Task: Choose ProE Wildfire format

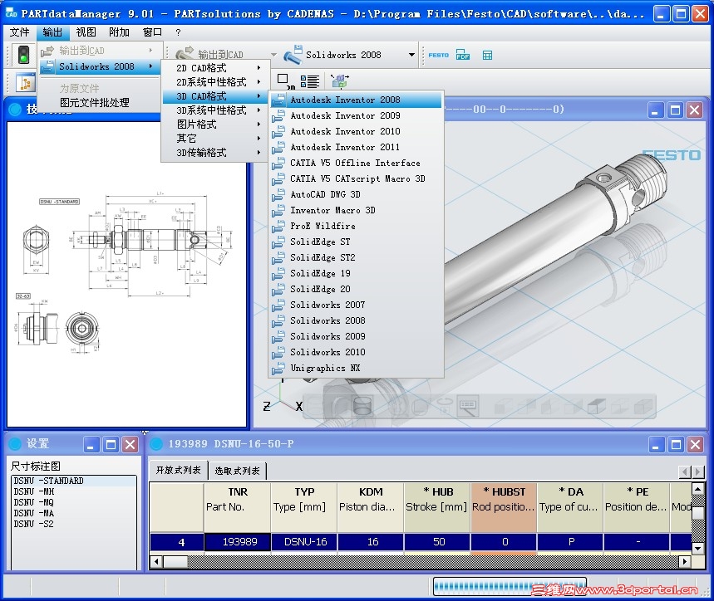Action: 356,226
